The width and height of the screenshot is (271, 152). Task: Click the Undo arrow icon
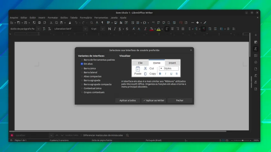click(x=76, y=23)
